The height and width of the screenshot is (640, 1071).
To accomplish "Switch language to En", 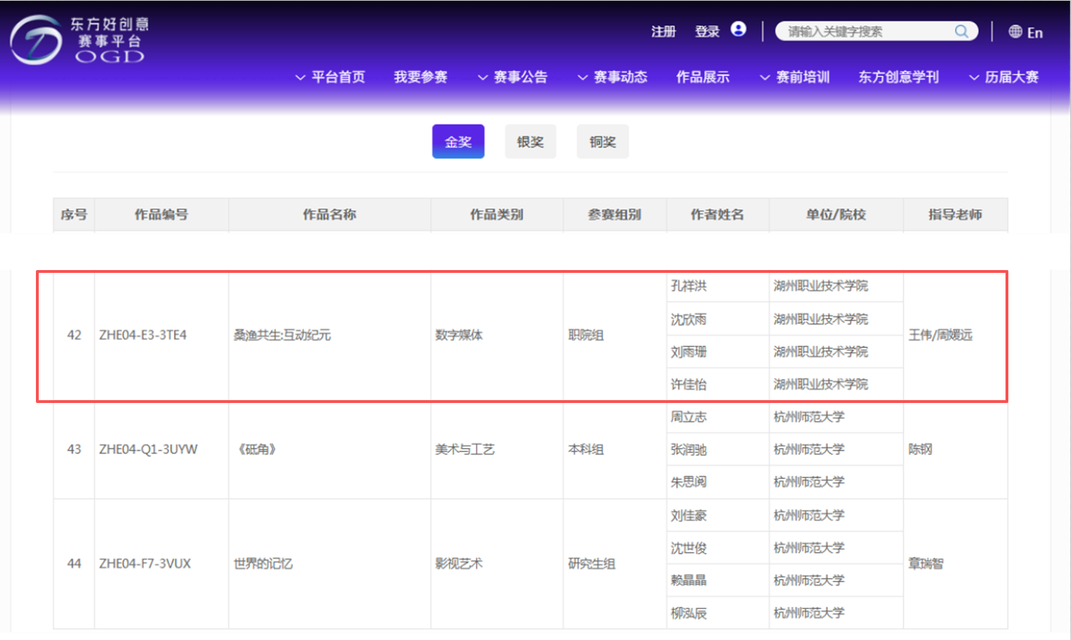I will [x=1034, y=32].
